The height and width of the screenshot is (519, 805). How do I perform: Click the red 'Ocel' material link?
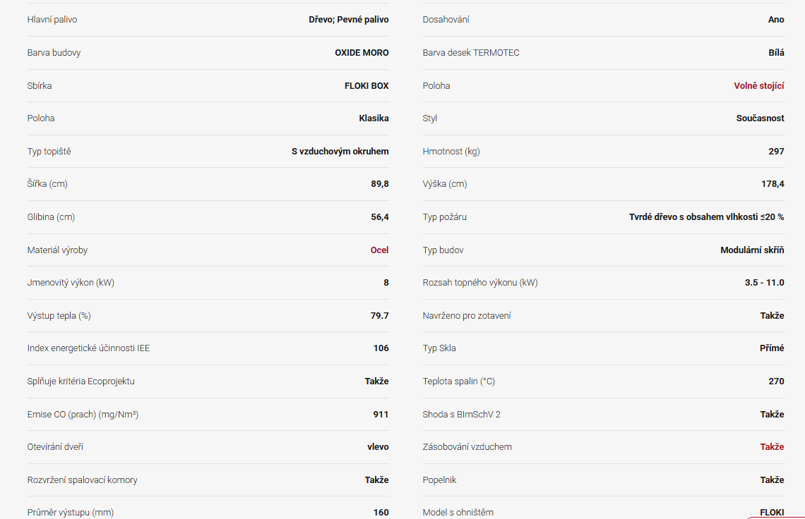pos(379,250)
